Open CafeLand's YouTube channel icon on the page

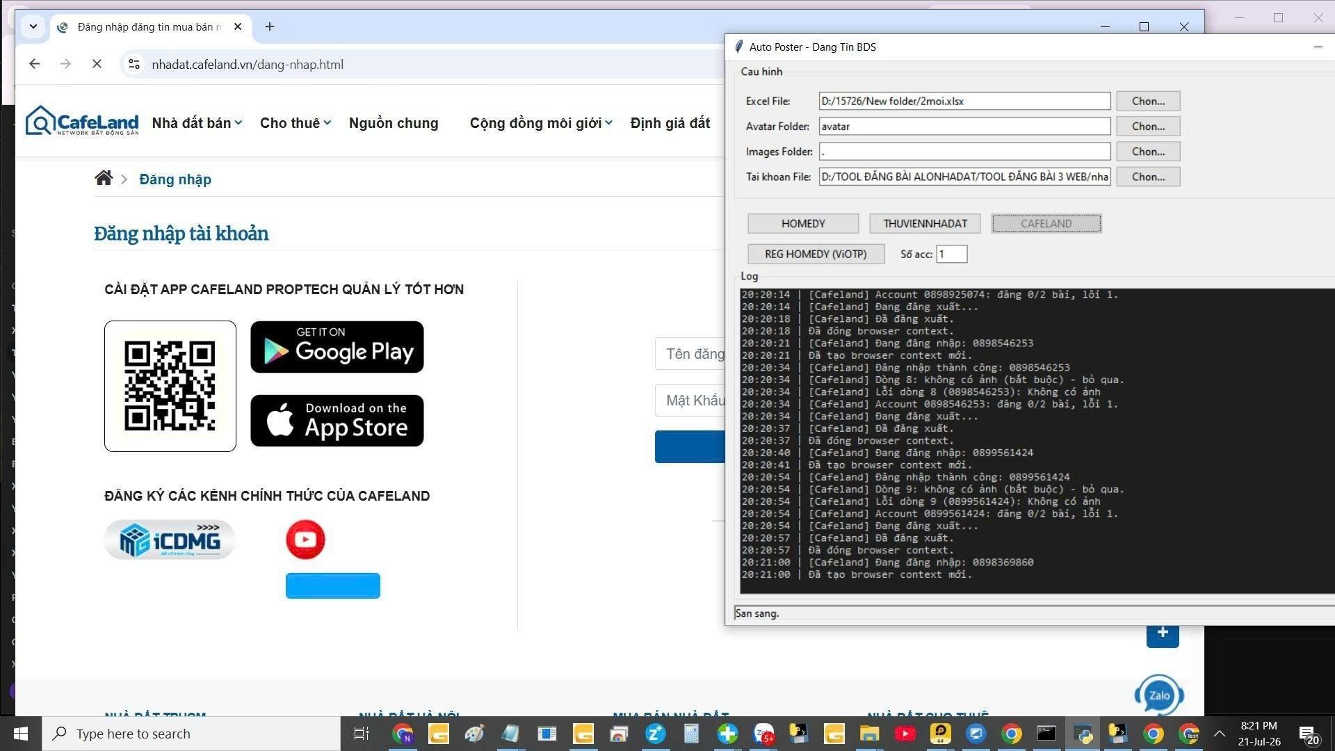coord(305,540)
